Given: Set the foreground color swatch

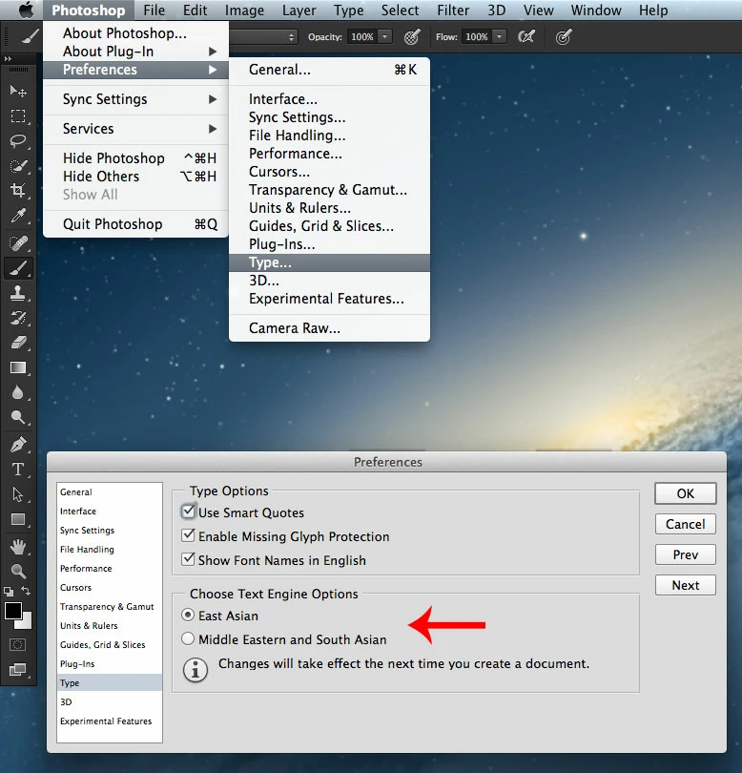Looking at the screenshot, I should [12, 611].
